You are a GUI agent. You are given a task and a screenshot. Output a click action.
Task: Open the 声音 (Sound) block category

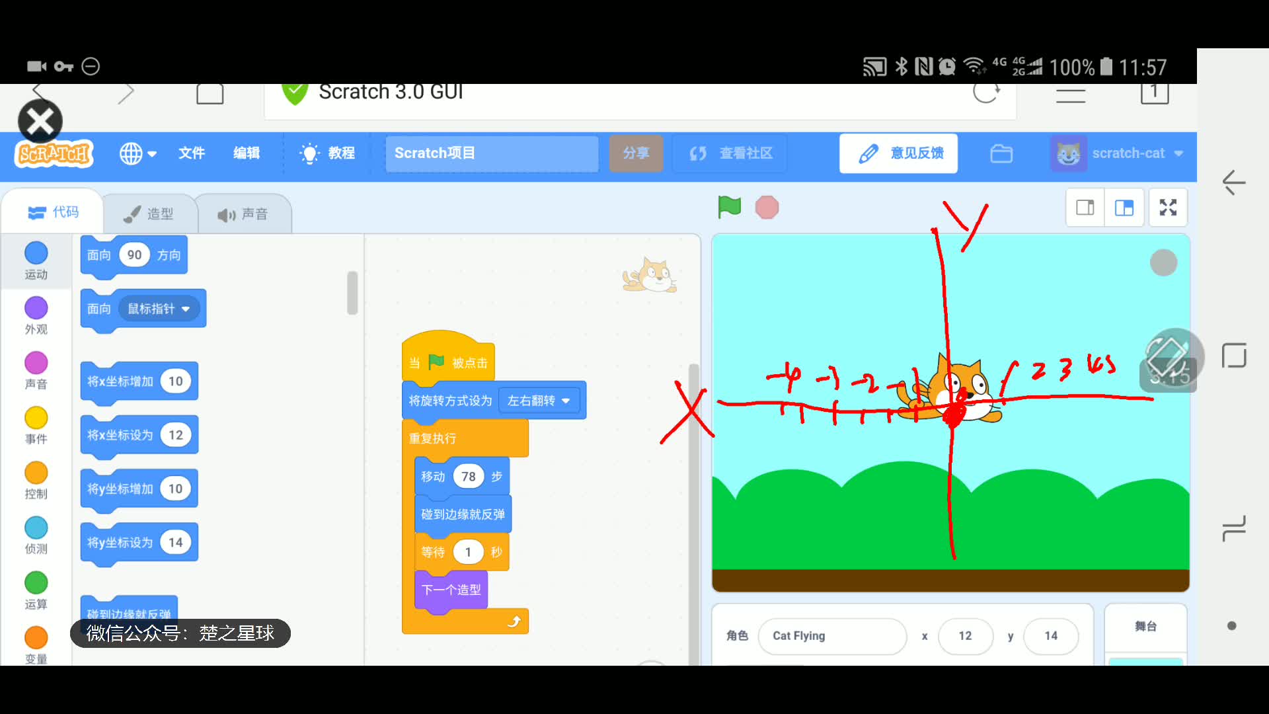pyautogui.click(x=36, y=362)
